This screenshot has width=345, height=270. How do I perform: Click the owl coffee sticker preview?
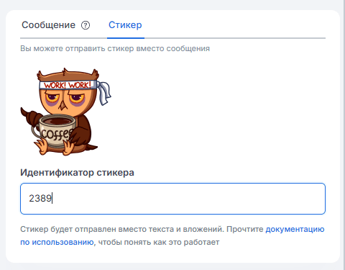point(66,112)
